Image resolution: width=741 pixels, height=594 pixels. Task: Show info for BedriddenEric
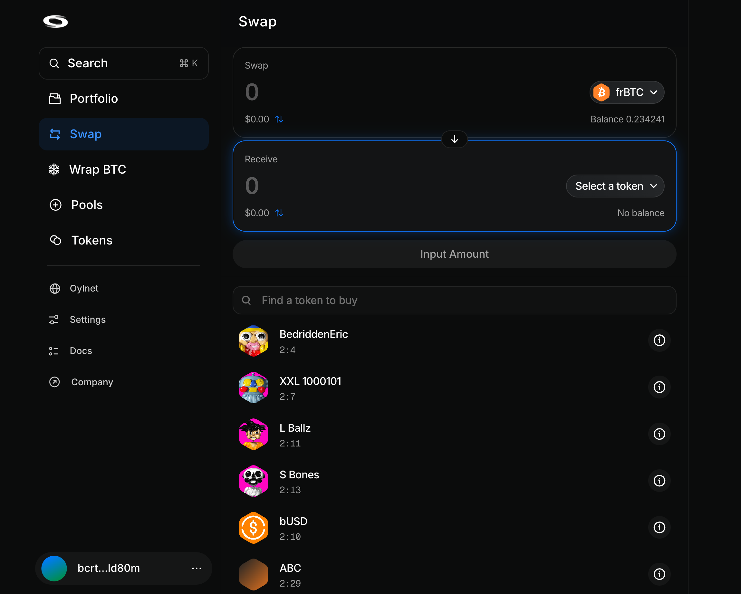tap(659, 340)
